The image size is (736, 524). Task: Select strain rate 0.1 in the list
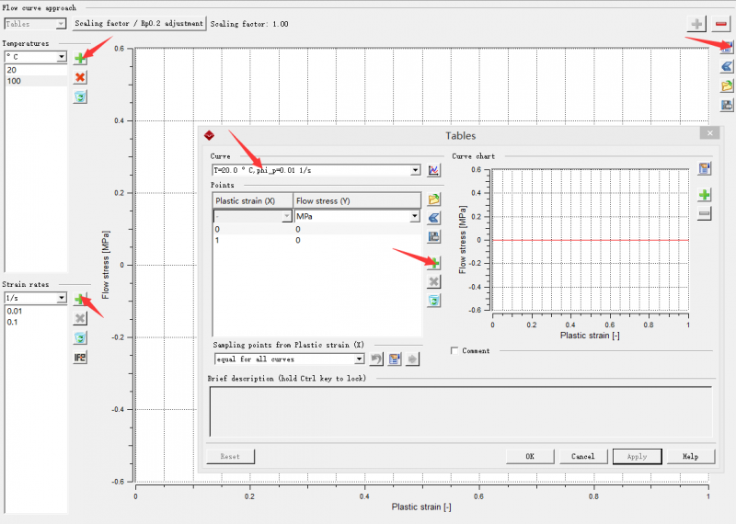pos(36,323)
